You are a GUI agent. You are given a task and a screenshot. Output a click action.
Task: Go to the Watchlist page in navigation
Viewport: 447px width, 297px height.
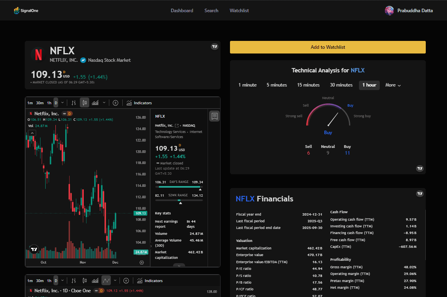[x=239, y=11]
